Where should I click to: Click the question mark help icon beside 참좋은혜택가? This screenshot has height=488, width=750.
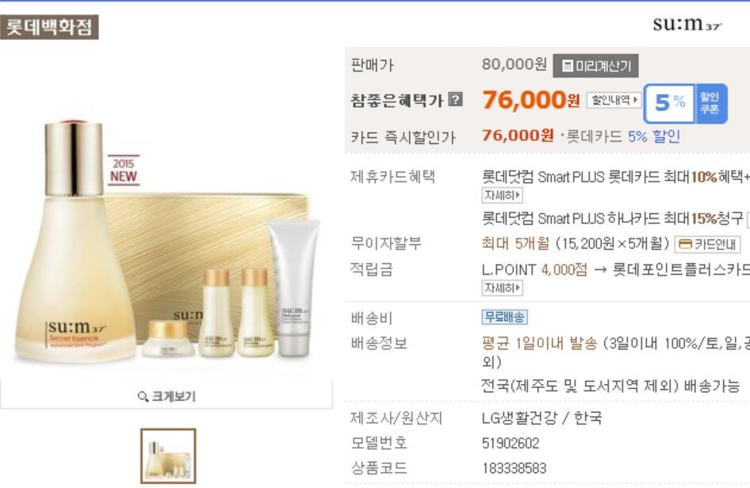(x=456, y=99)
